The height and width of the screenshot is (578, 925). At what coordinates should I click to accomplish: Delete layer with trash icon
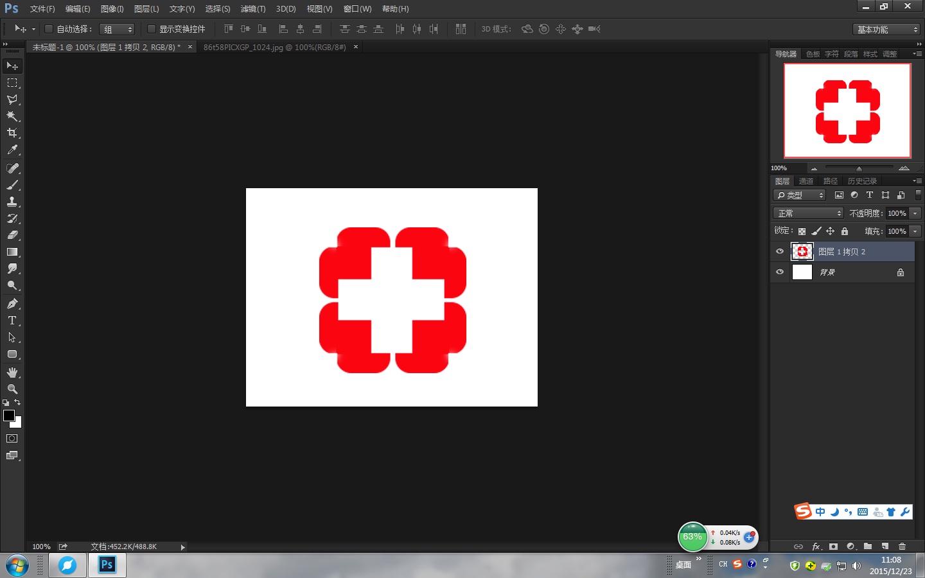tap(902, 547)
